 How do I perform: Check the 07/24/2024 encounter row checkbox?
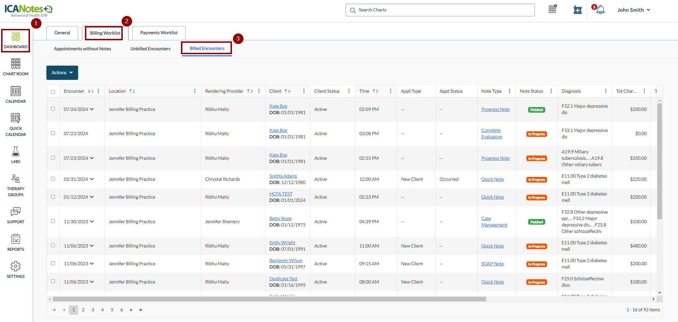click(x=53, y=109)
